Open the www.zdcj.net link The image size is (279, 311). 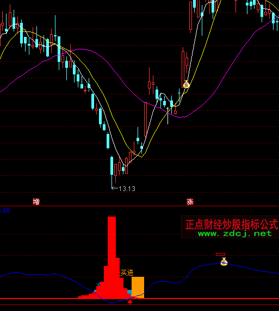click(235, 233)
